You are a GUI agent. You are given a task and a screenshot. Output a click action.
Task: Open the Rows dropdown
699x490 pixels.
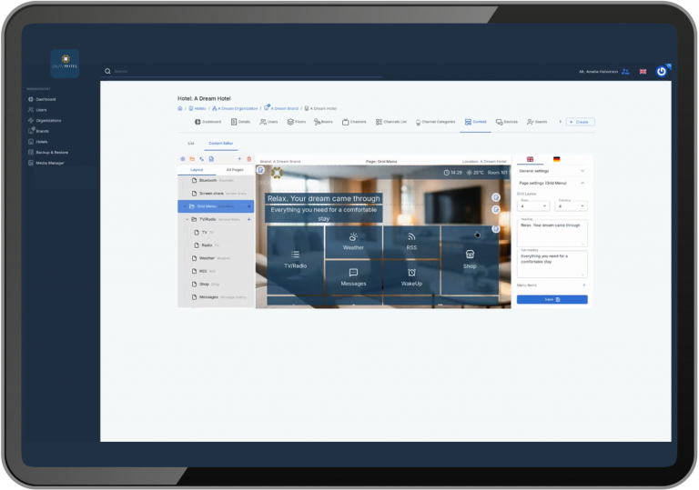click(x=532, y=206)
